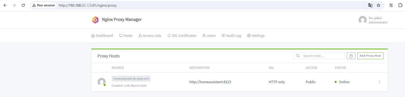Click the ACCESS column header
The height and width of the screenshot is (97, 405).
(311, 68)
